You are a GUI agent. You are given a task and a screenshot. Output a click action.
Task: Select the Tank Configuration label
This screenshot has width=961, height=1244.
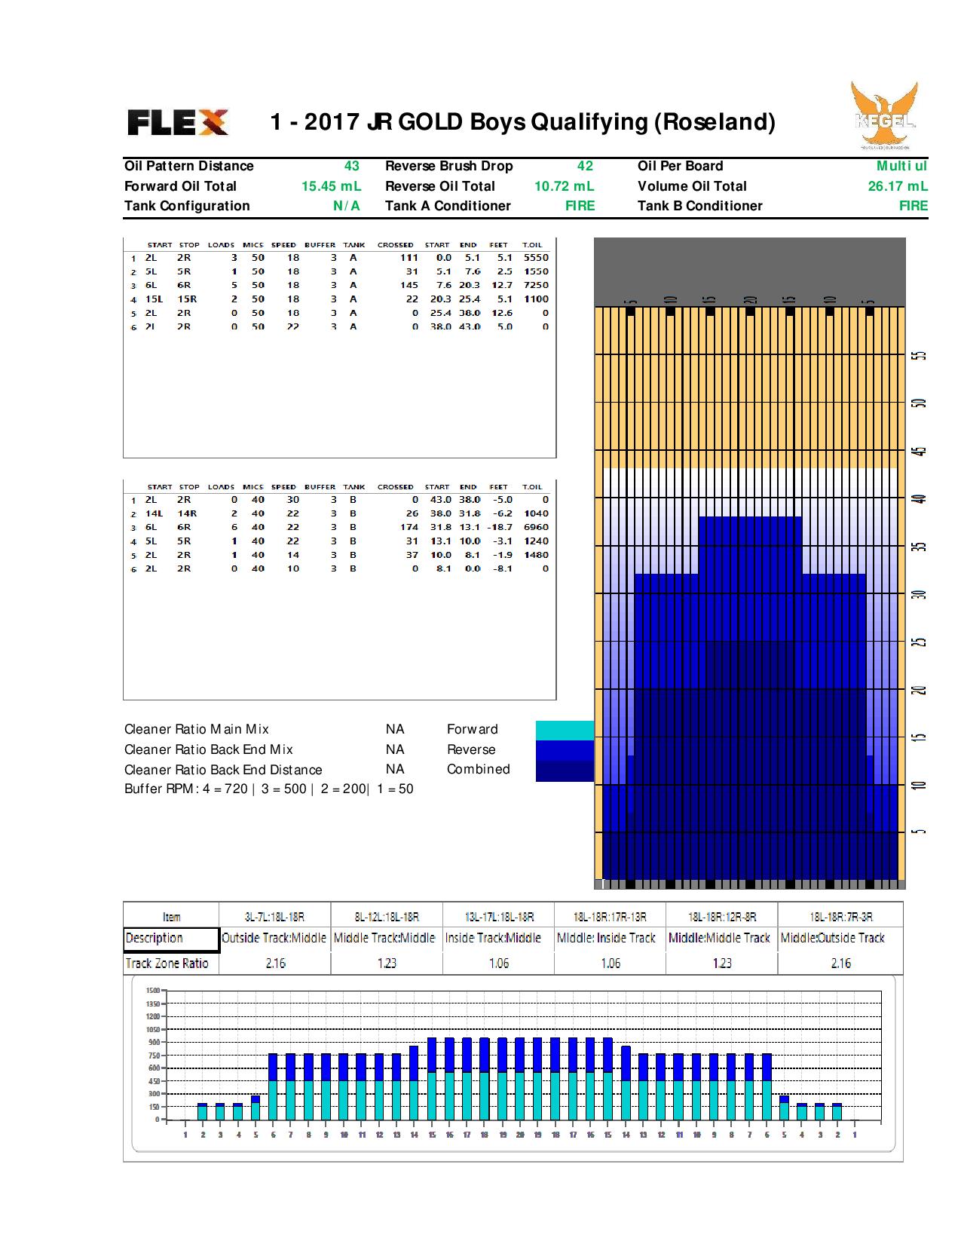(187, 206)
